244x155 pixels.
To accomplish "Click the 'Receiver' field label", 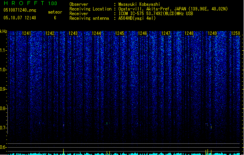I will [x=79, y=14].
